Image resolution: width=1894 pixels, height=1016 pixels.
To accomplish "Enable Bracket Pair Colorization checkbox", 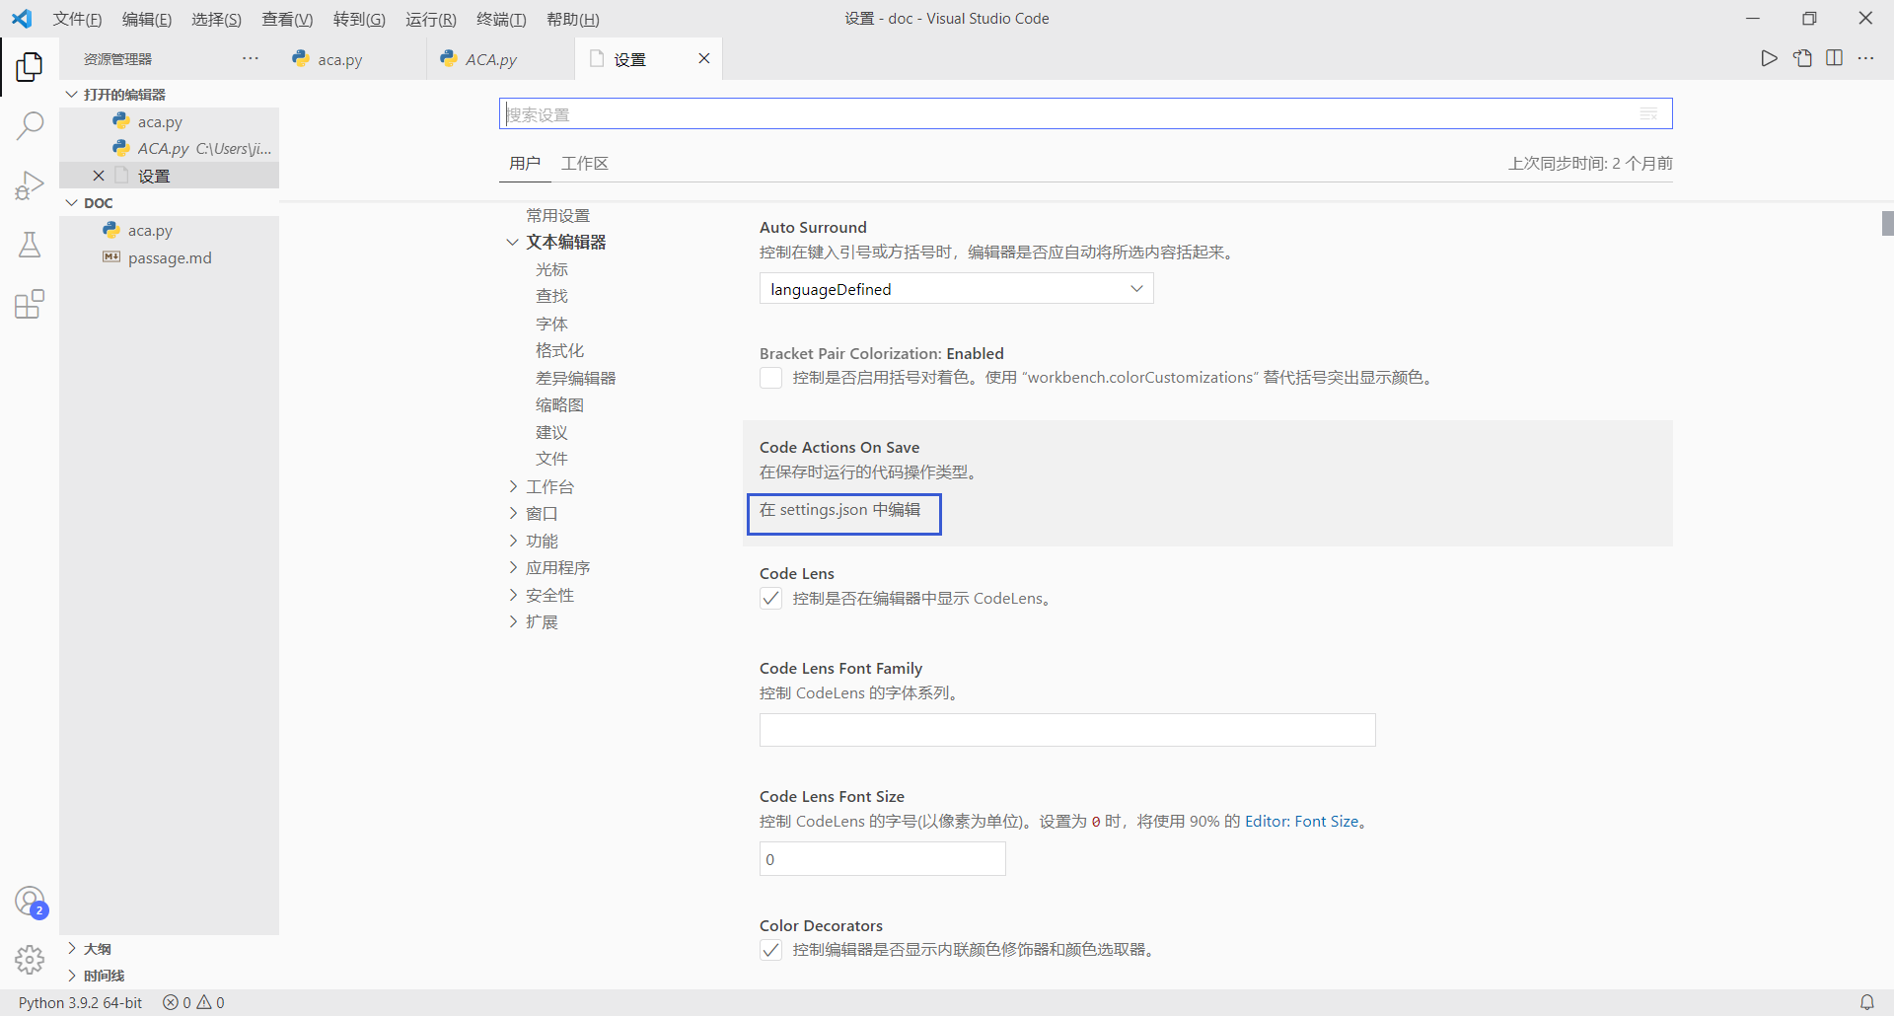I will (771, 378).
